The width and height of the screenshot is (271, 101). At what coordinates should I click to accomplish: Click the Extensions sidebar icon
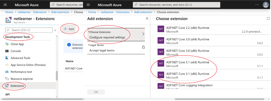pyautogui.click(x=7, y=86)
